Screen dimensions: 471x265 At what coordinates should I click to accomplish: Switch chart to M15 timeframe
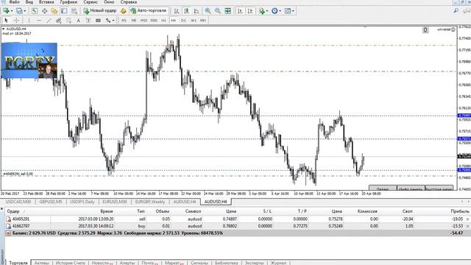(x=144, y=21)
